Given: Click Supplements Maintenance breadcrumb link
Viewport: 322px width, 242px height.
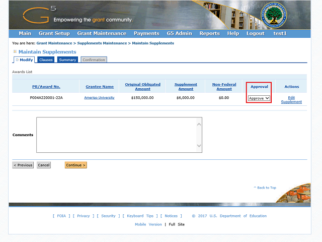Looking at the screenshot, I should [102, 43].
